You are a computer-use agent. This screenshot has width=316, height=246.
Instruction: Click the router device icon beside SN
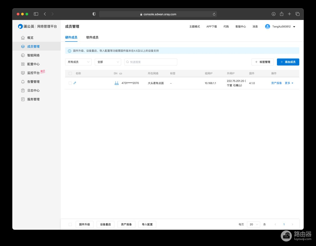[x=117, y=83]
